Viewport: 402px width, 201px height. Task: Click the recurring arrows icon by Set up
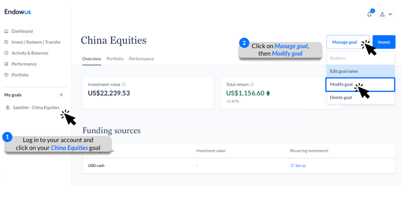click(292, 166)
